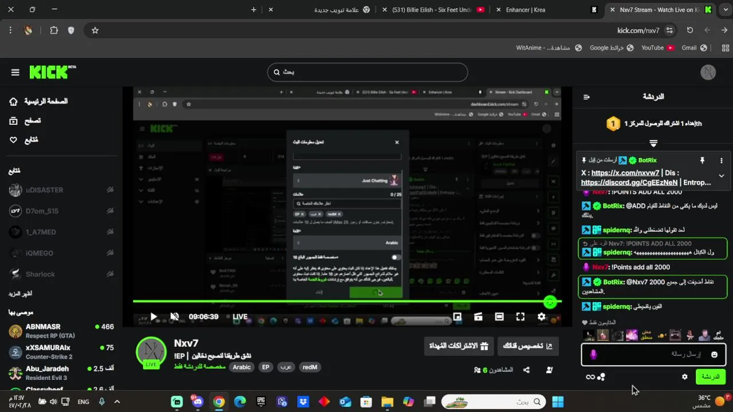The image size is (733, 412).
Task: Select the redM stream tag
Action: 310,367
